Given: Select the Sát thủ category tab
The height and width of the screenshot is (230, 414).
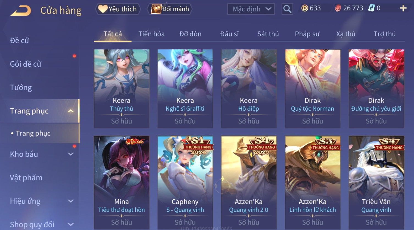Looking at the screenshot, I should pos(268,34).
